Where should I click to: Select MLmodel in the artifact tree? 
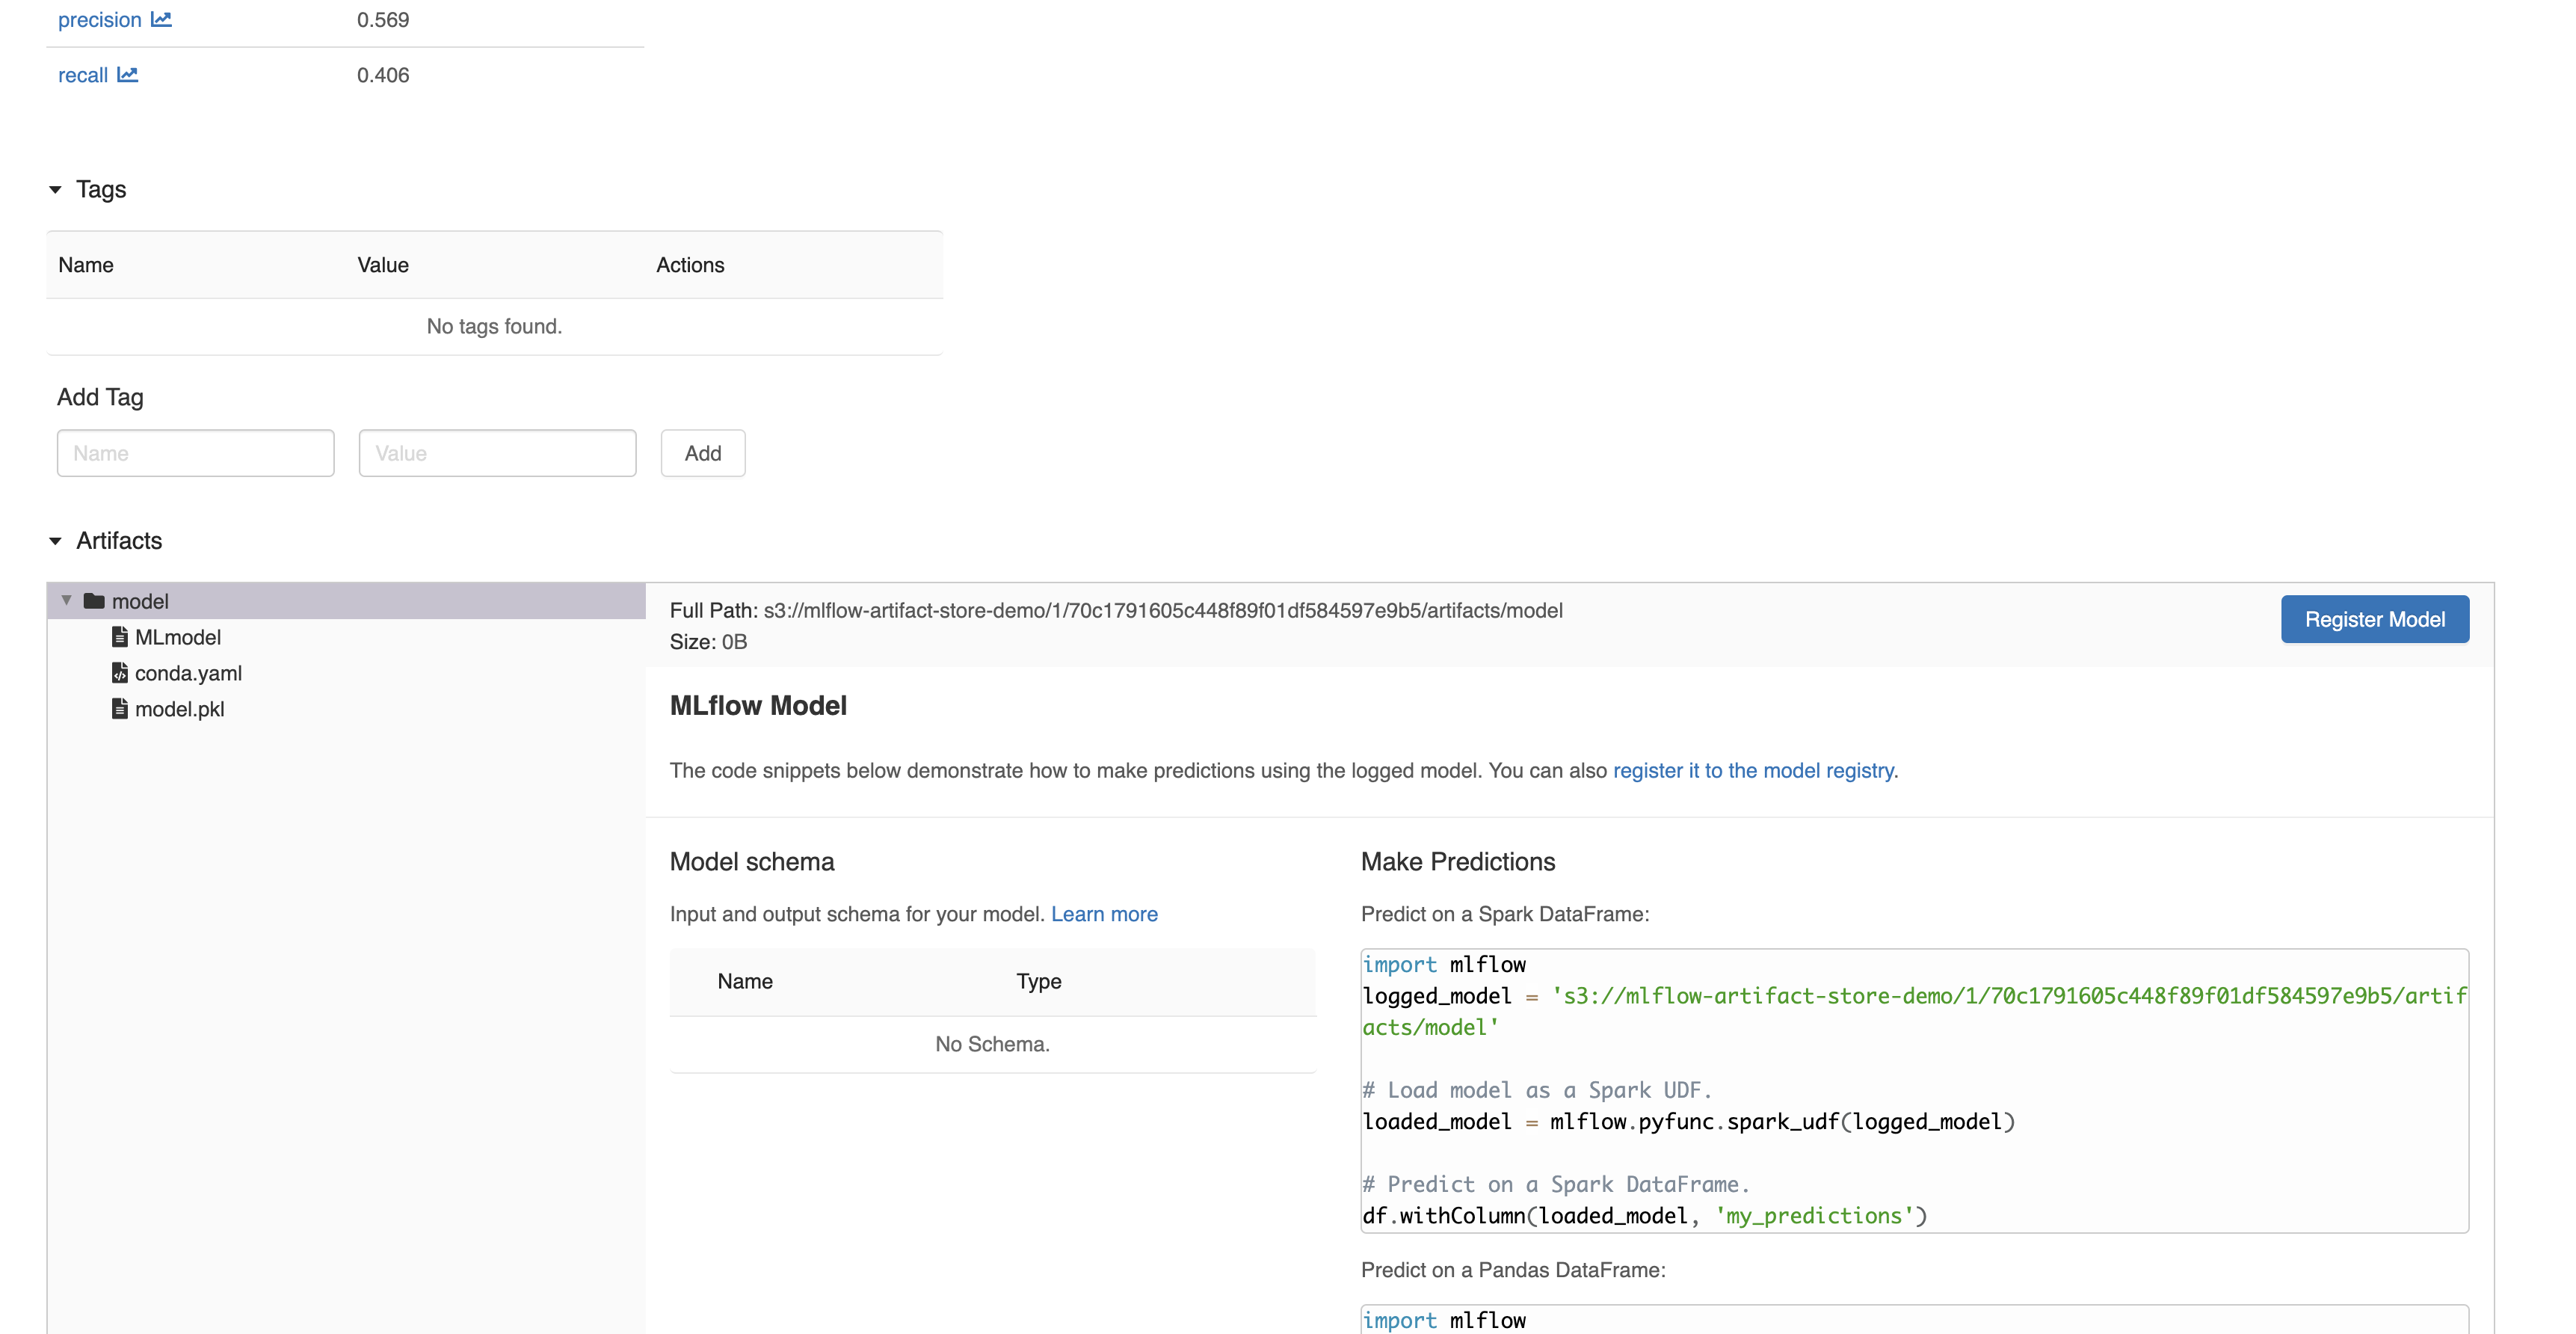pyautogui.click(x=178, y=637)
